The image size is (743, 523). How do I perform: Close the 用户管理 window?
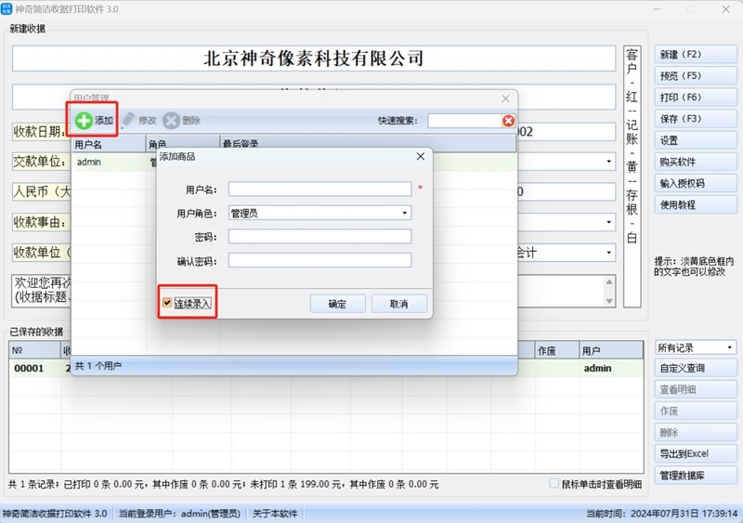click(x=505, y=98)
